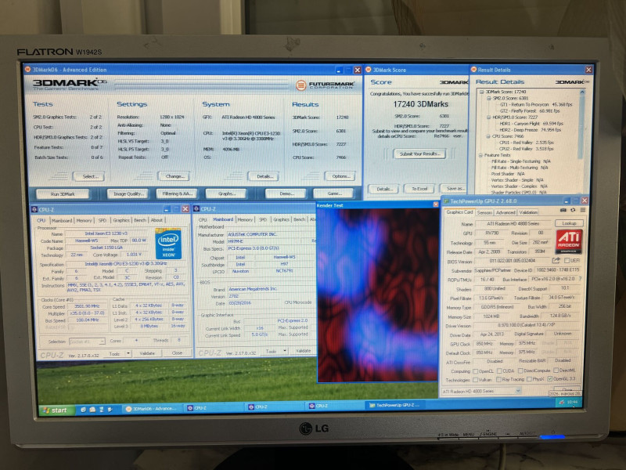Screen dimensions: 626x470
Task: Toggle the Vulkan checkbox
Action: [x=475, y=380]
